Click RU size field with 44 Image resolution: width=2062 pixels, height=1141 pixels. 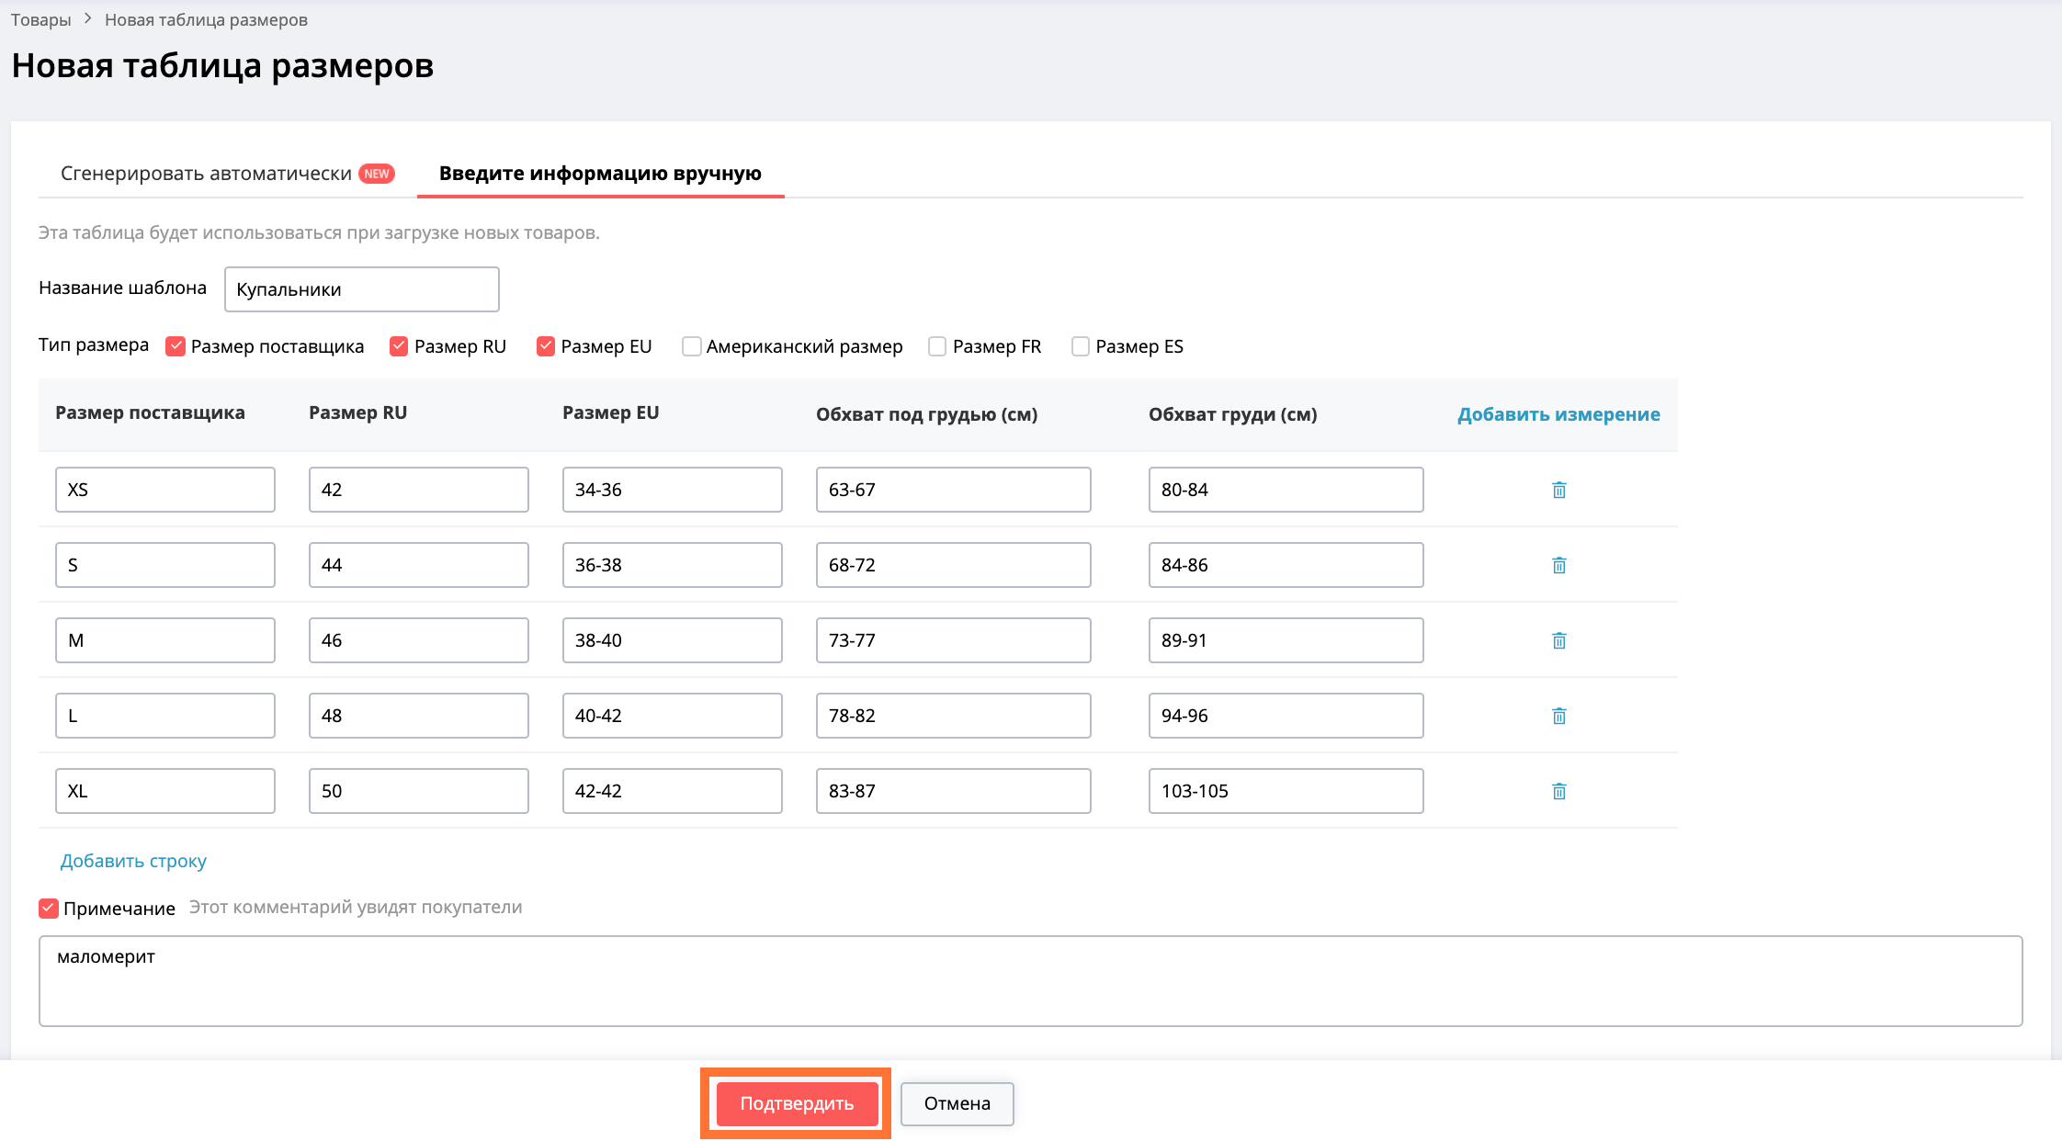click(419, 565)
